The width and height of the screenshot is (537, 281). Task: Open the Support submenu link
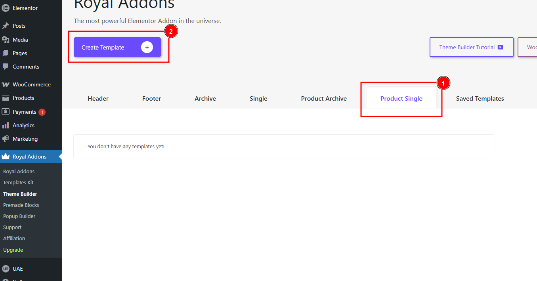(x=12, y=227)
